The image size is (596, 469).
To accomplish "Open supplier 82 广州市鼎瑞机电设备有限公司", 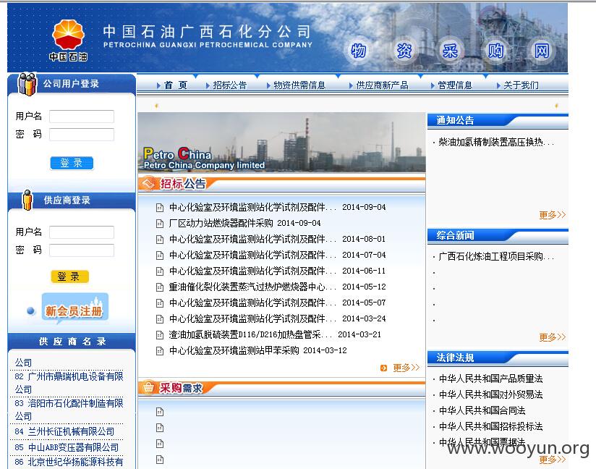I will point(69,383).
